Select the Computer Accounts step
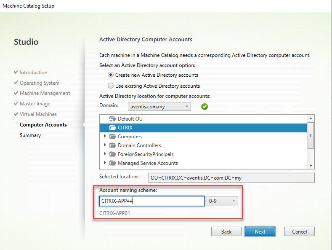 pyautogui.click(x=43, y=125)
